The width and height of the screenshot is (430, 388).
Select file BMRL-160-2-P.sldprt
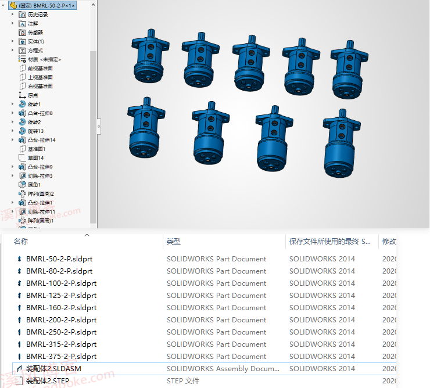click(61, 308)
